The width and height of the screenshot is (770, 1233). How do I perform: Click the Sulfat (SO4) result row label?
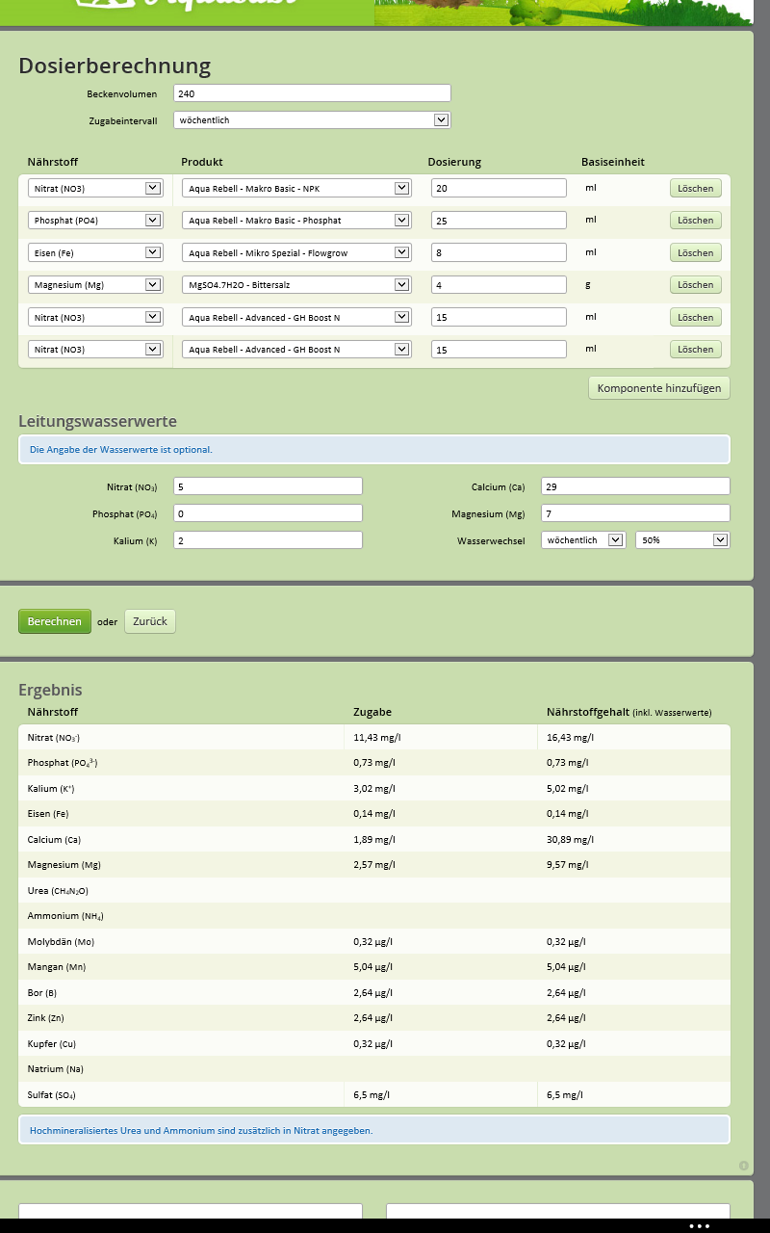pos(52,1095)
